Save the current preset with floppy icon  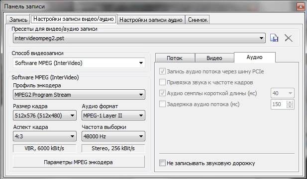pos(274,38)
